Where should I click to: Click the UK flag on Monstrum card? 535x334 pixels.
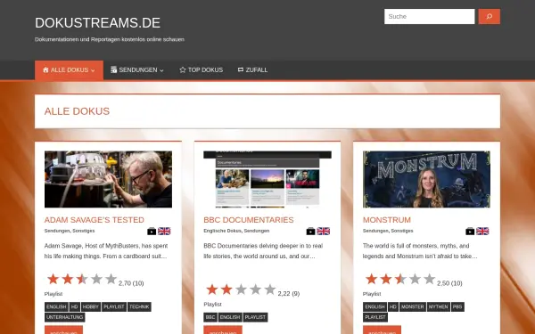(x=482, y=231)
